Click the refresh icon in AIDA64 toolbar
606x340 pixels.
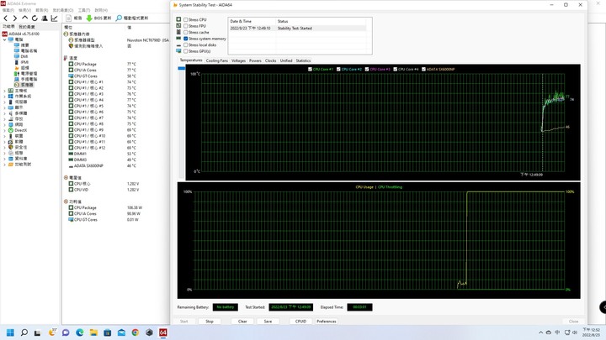(x=35, y=18)
